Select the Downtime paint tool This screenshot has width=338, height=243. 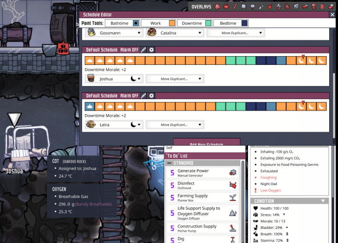194,23
